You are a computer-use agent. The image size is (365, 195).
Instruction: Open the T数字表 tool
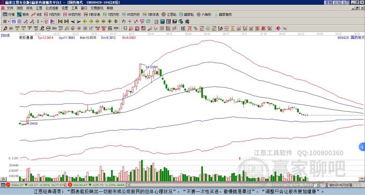tap(151, 14)
